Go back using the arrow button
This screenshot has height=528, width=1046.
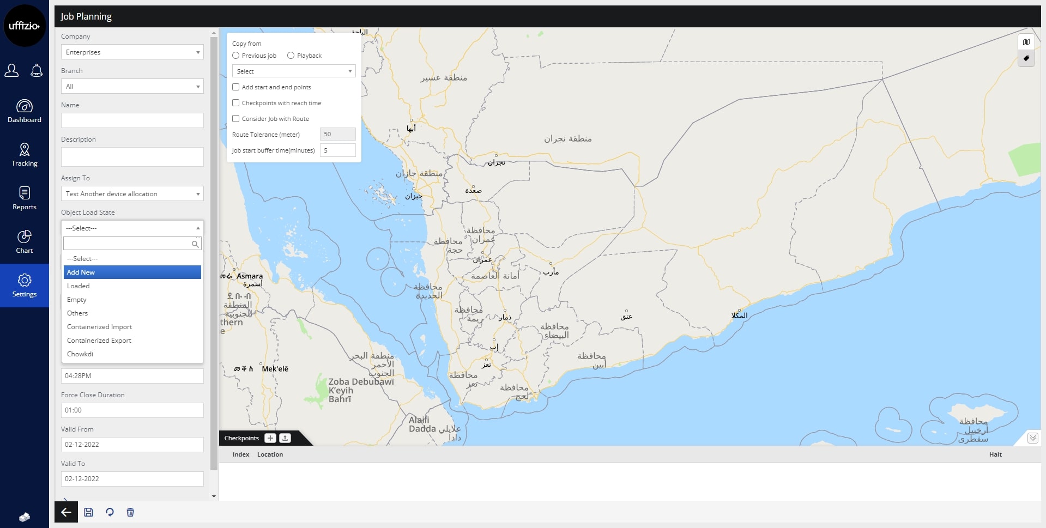(66, 512)
